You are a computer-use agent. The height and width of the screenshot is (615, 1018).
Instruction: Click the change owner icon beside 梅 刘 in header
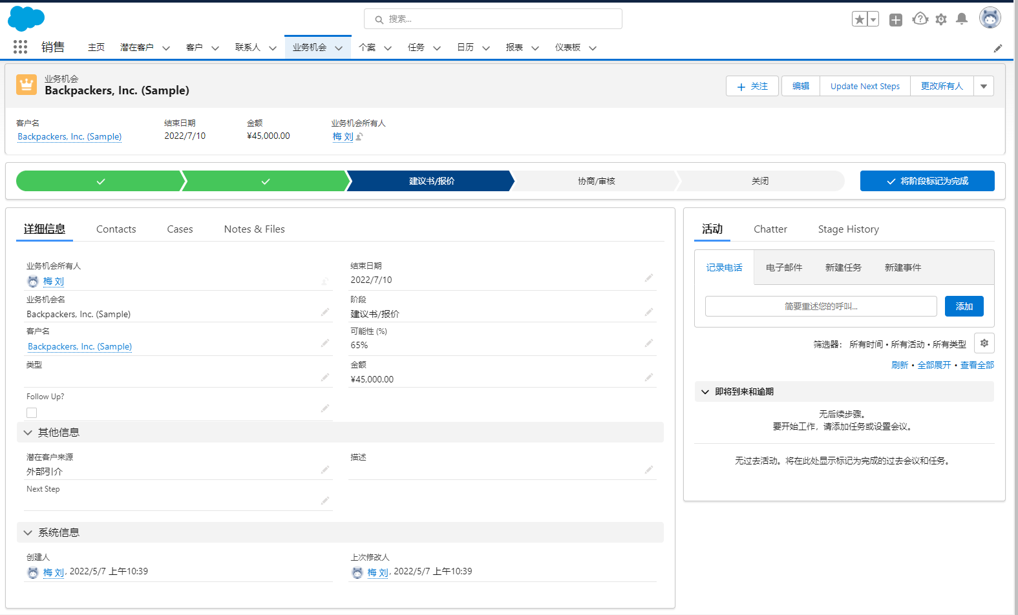(359, 137)
